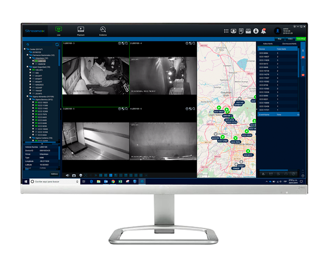
Task: Select the LB95189-3 cabin video feed
Action: (96, 76)
